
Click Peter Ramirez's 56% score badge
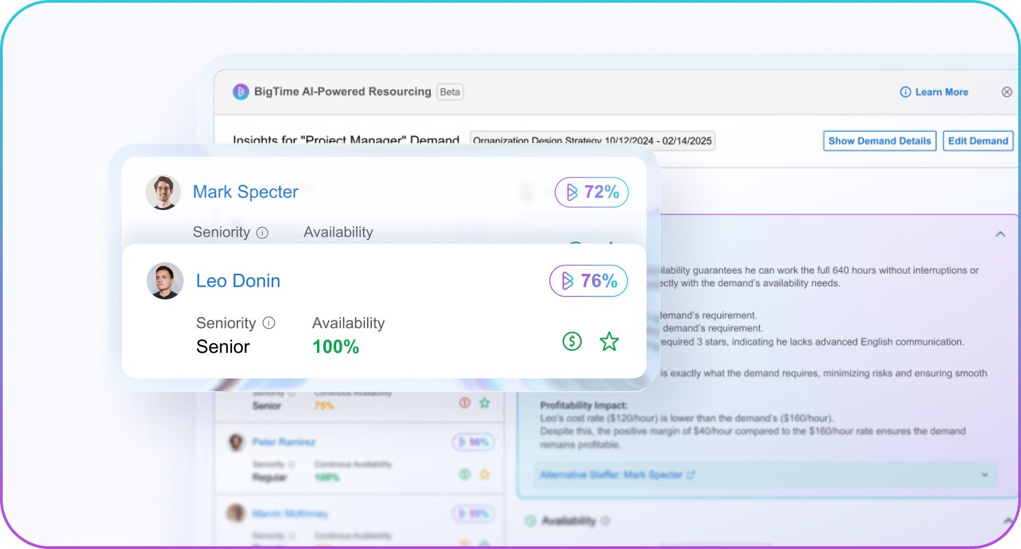coord(473,443)
